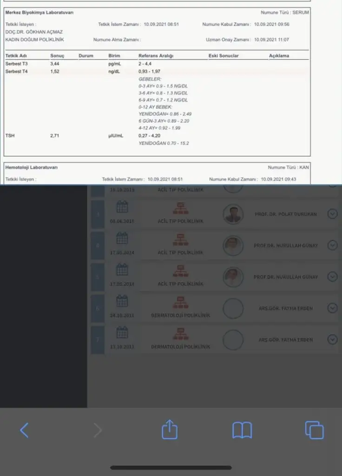Tap the Safari forward arrow

tap(98, 430)
